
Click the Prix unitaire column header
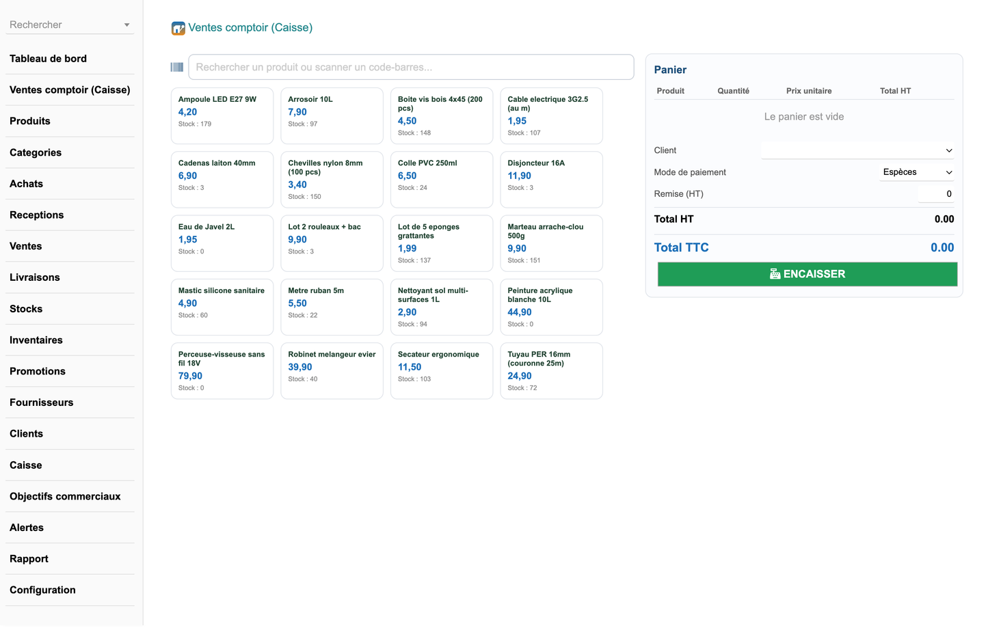(809, 91)
